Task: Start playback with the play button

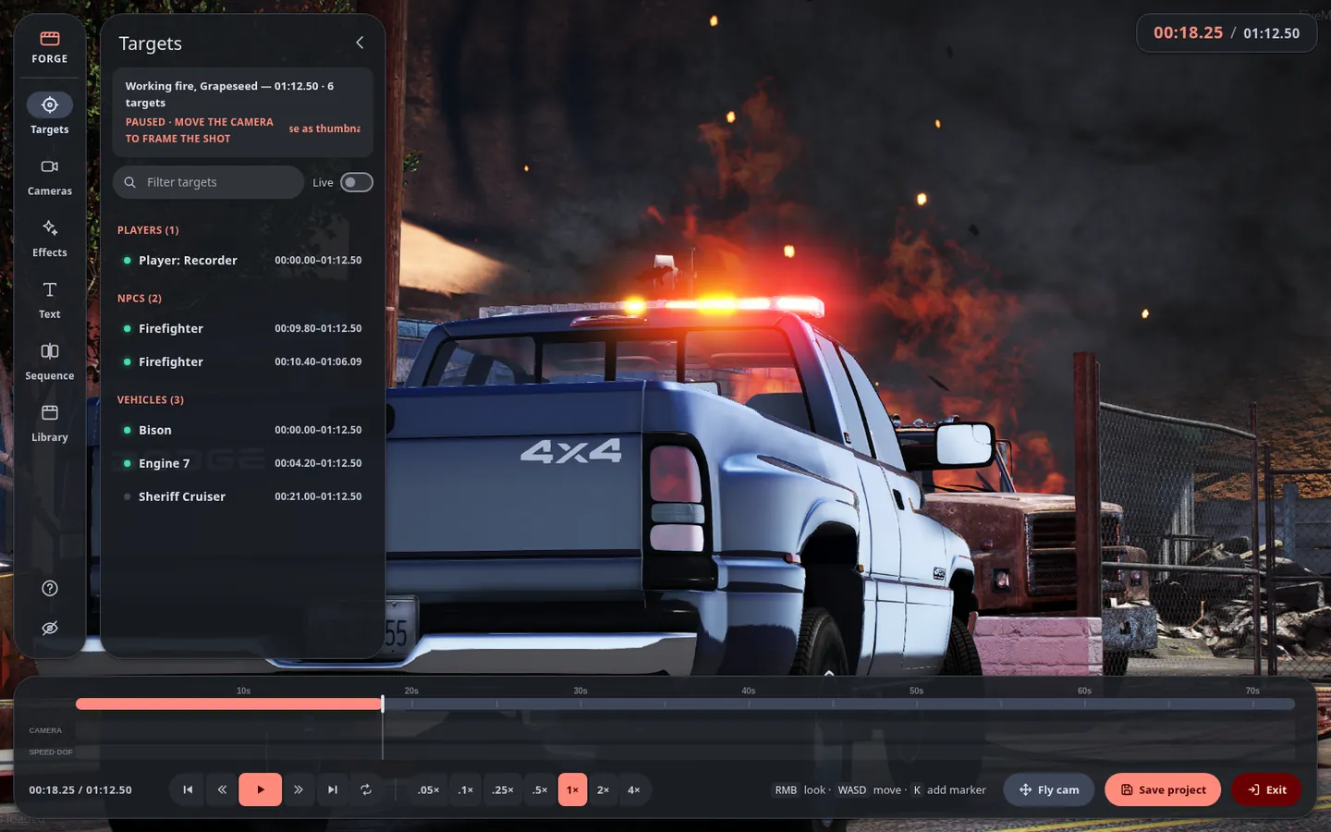Action: click(261, 789)
